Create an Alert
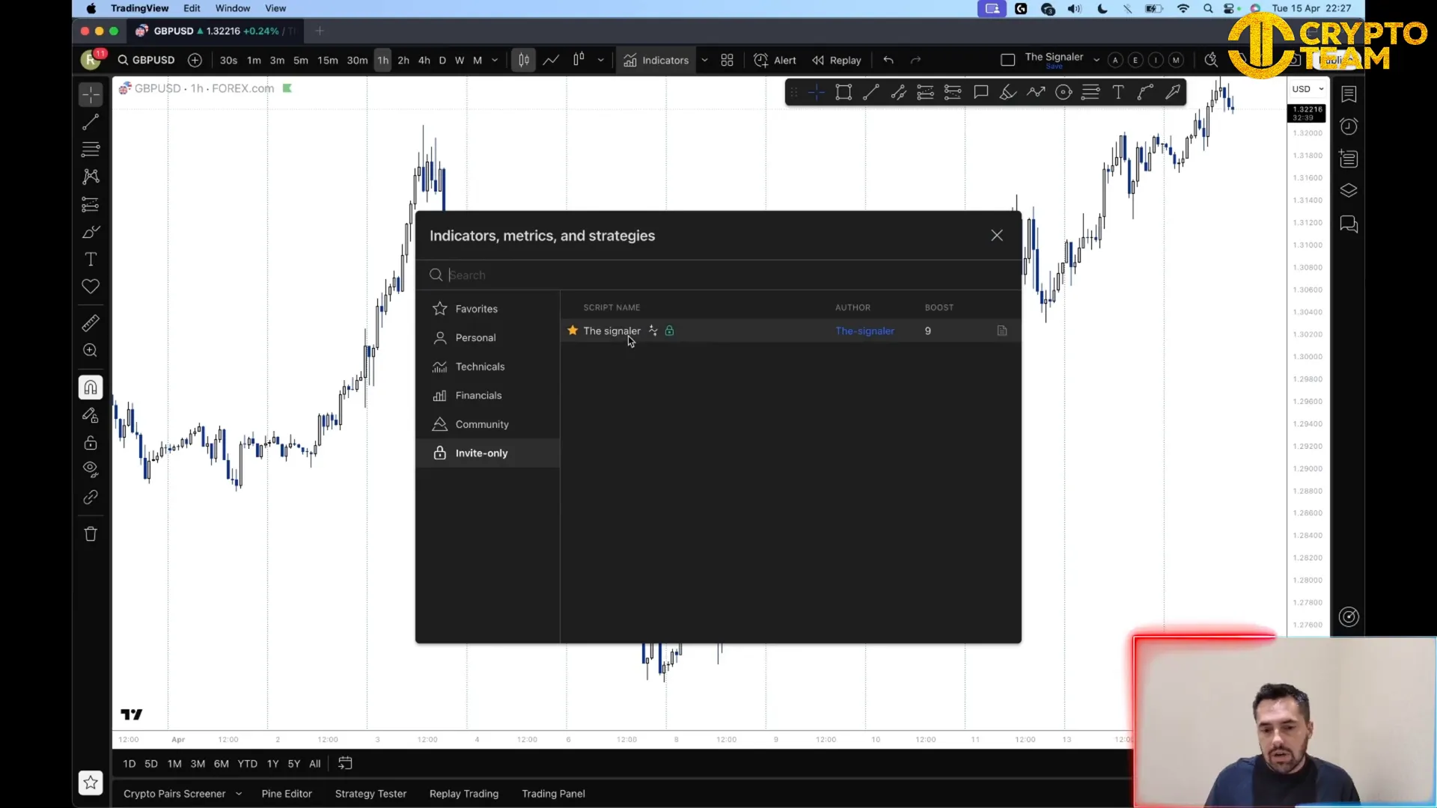 pos(775,60)
